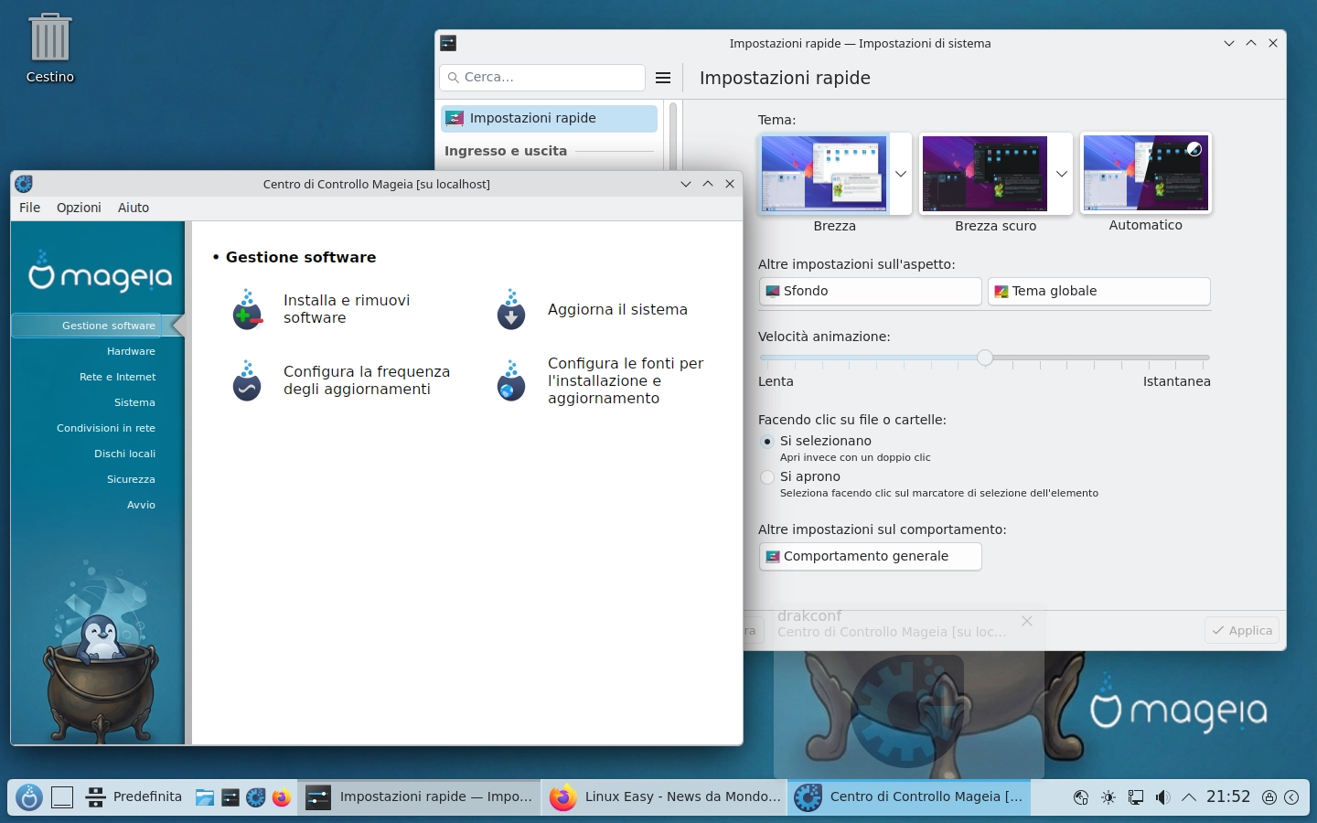Screen dimensions: 1317x823
Task: Click the sidebar toggle icon in System Settings titlebar
Action: [448, 43]
